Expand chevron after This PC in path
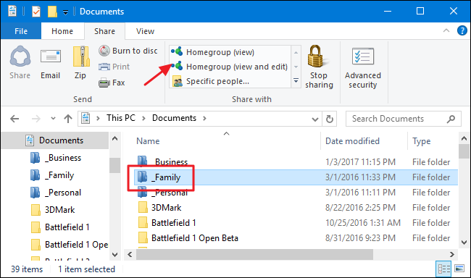The height and width of the screenshot is (278, 471). (143, 118)
